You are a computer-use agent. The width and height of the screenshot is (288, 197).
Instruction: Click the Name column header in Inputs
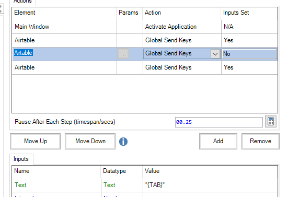(x=56, y=171)
